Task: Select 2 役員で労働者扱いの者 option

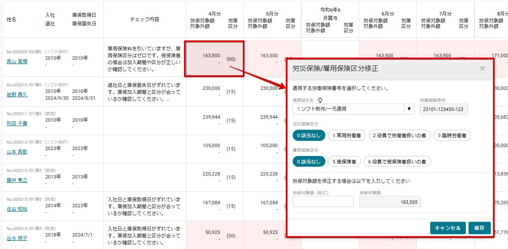Action: coord(399,135)
